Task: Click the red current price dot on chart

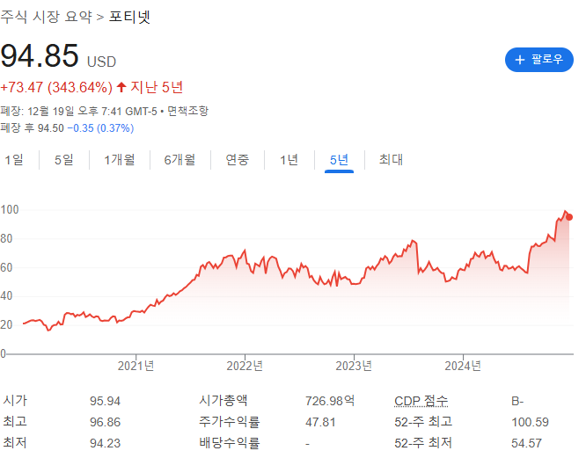Action: (x=568, y=217)
